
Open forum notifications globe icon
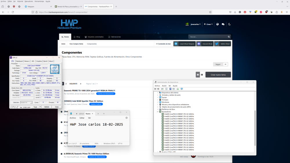click(217, 24)
